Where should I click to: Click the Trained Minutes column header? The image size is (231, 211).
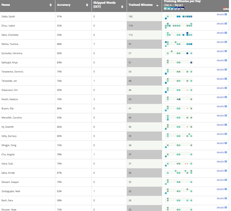click(140, 5)
